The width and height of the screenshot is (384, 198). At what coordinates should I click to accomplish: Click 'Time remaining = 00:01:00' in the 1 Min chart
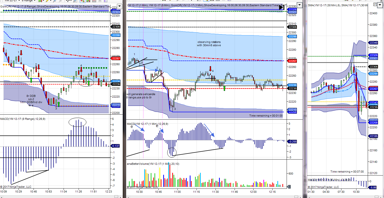coord(266,116)
